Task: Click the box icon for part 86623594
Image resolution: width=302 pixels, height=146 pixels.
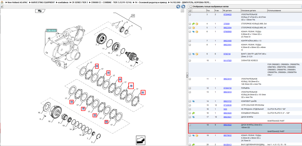Action: pyautogui.click(x=194, y=28)
